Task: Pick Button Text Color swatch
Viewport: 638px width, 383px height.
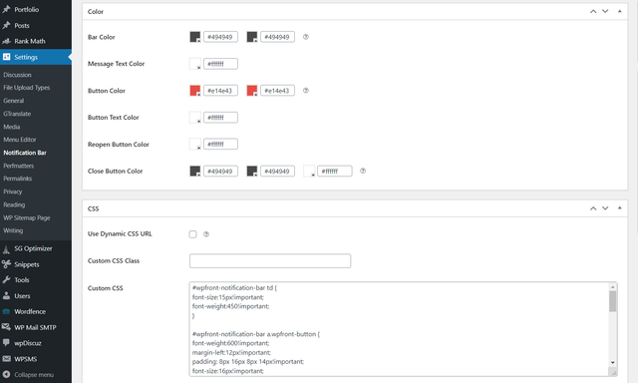Action: [195, 118]
